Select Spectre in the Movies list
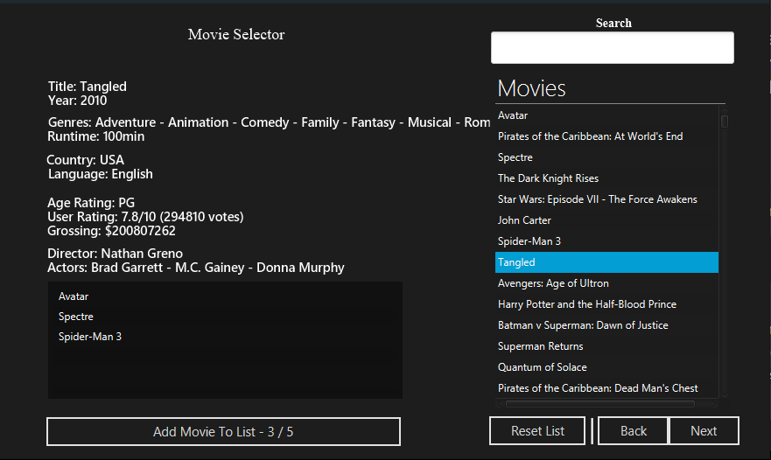771x460 pixels. pos(606,157)
